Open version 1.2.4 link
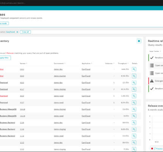This screenshot has height=152, width=163. (x=22, y=136)
